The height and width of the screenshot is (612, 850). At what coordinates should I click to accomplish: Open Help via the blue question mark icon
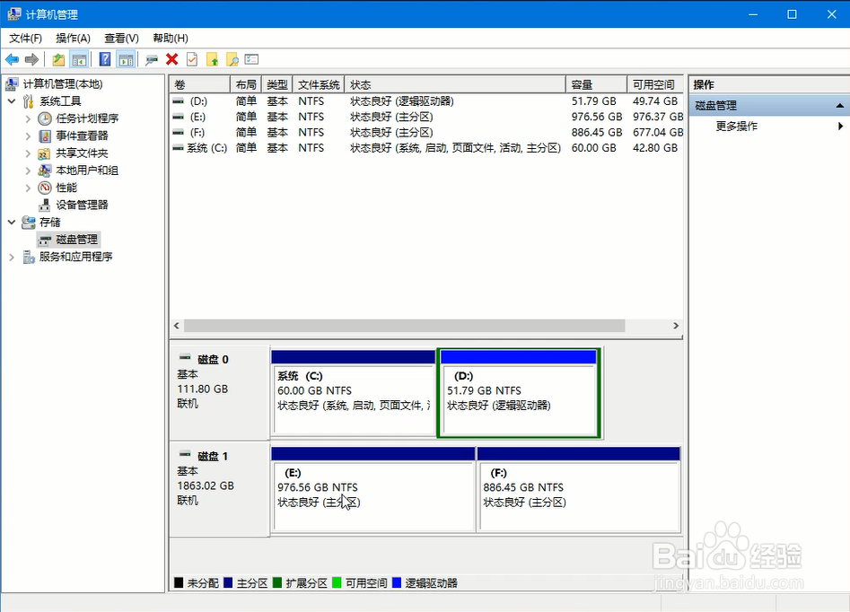[x=105, y=59]
